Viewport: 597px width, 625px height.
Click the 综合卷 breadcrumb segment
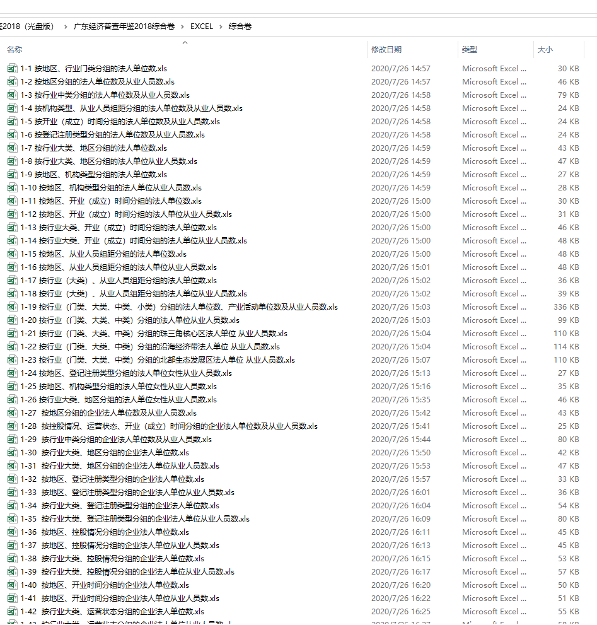pyautogui.click(x=240, y=26)
